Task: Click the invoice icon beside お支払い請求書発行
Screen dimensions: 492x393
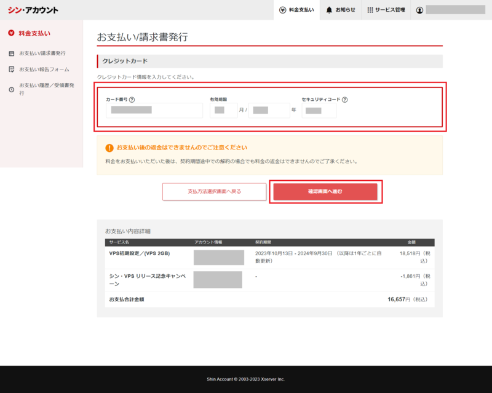Action: 11,54
